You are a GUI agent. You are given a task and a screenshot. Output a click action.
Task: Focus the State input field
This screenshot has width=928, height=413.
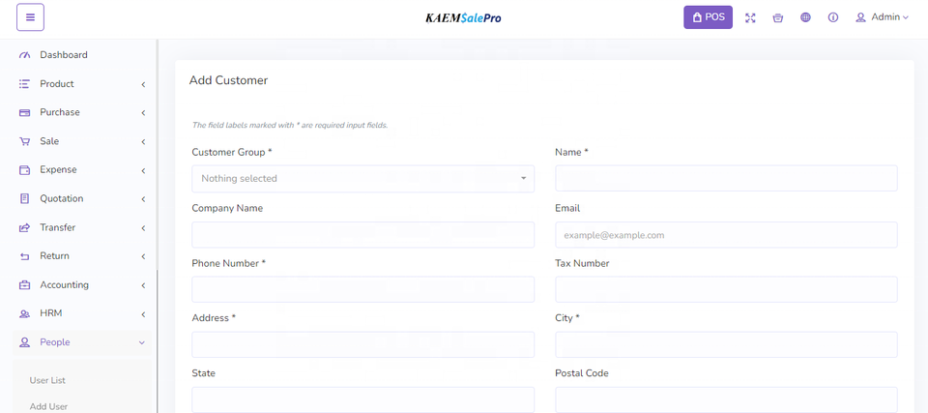[362, 400]
